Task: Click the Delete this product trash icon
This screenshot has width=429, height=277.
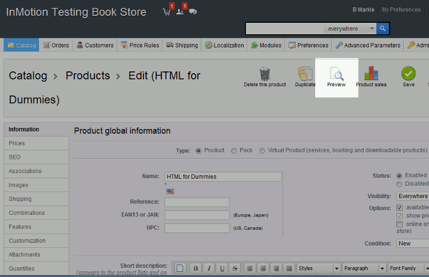Action: point(265,74)
